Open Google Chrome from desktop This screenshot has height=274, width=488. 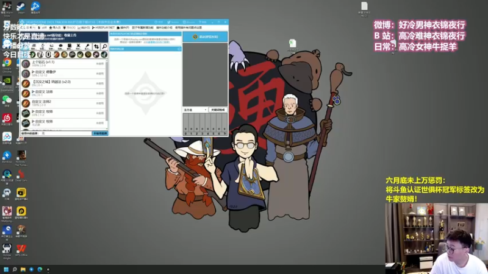point(7,65)
